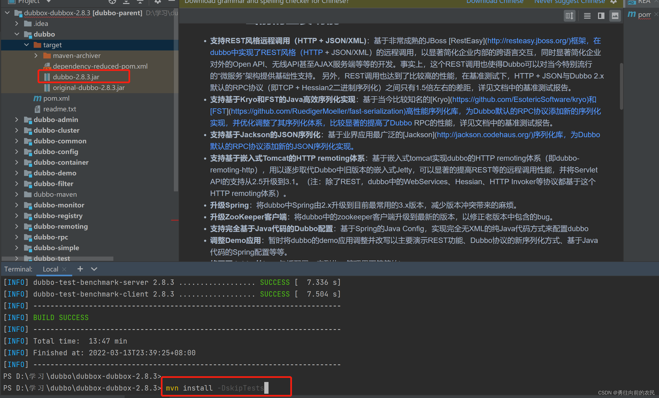Add a new terminal session tab
Viewport: 659px width, 398px height.
click(80, 269)
